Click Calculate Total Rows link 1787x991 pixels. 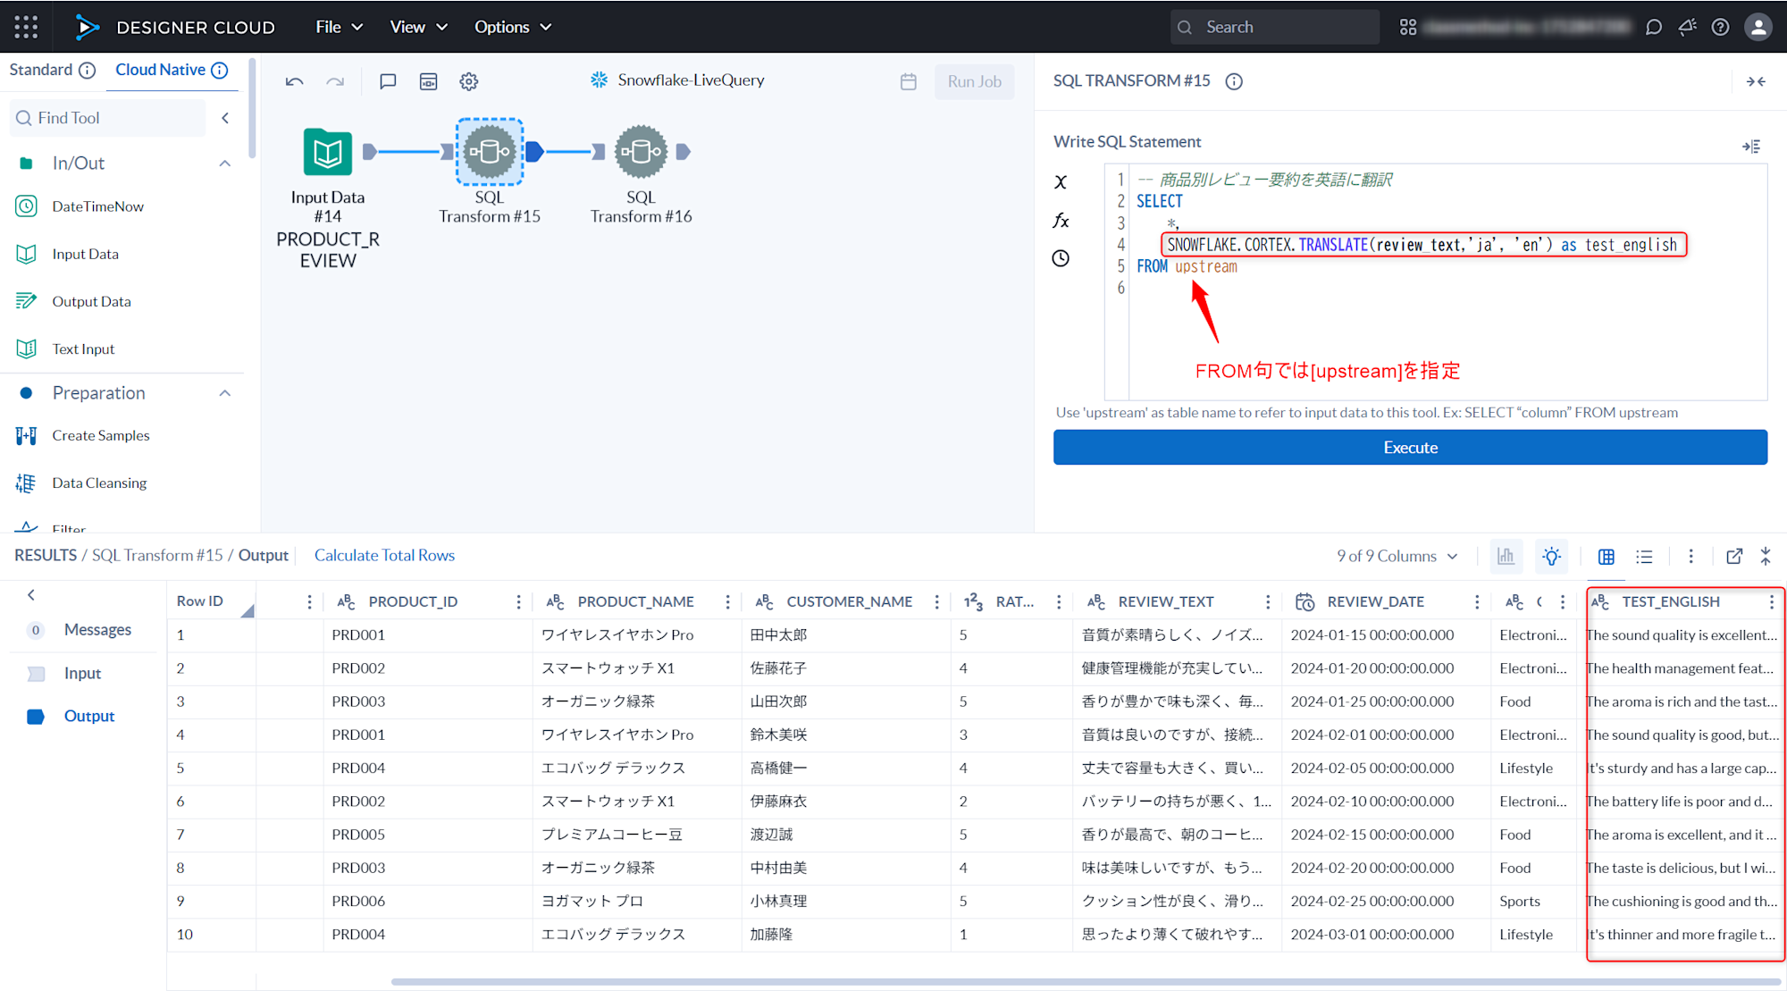(x=384, y=556)
